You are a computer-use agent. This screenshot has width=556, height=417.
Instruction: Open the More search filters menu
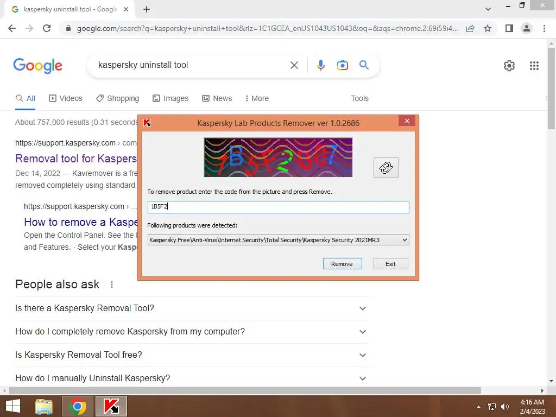257,99
